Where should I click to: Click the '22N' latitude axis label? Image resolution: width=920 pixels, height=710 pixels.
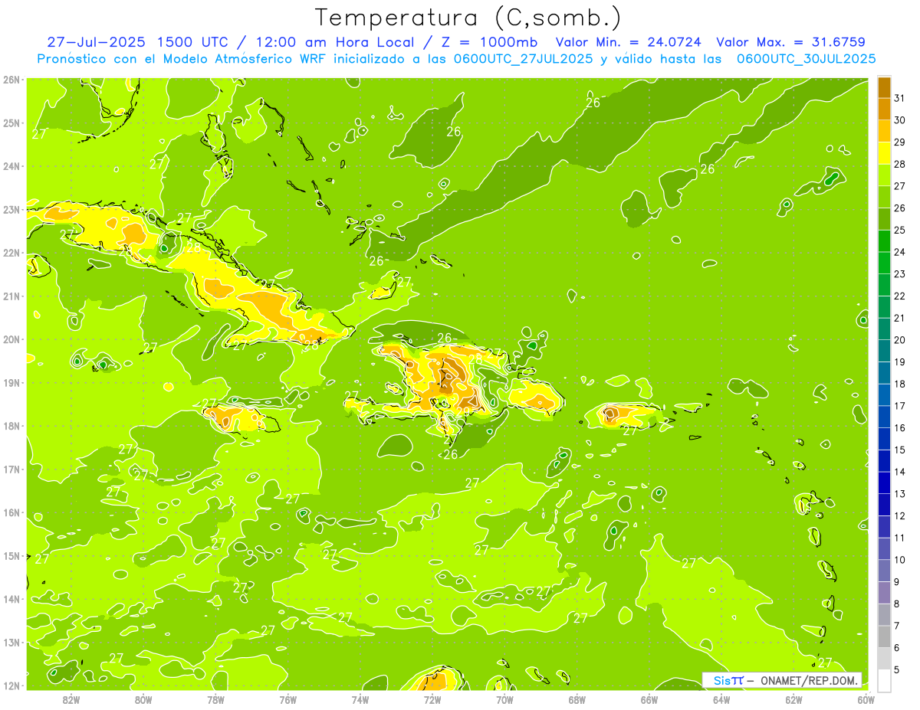click(x=11, y=253)
